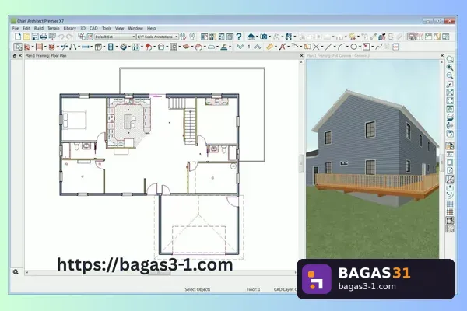
Task: Open the File menu
Action: pos(16,28)
